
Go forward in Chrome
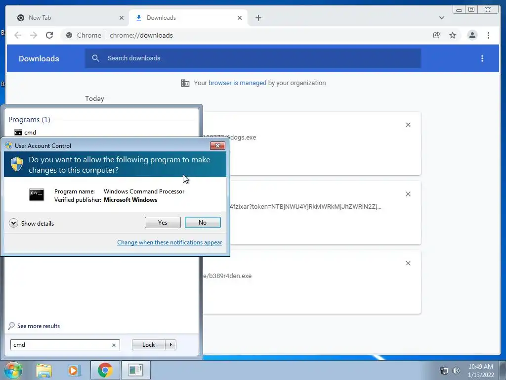(34, 35)
